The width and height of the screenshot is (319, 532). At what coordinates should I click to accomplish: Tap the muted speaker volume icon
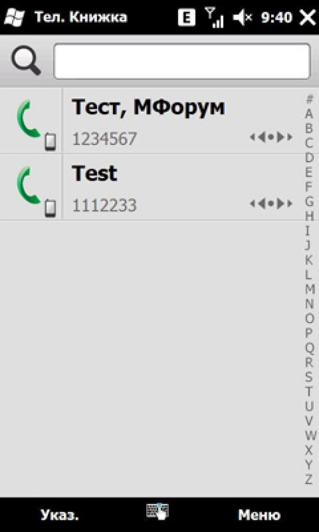(242, 18)
